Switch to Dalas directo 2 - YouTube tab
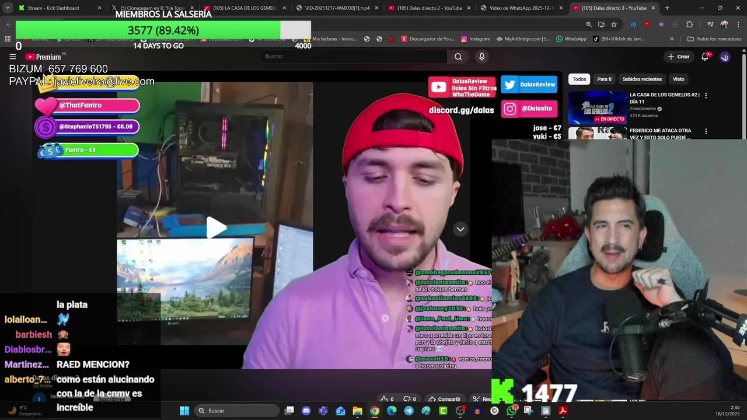 coord(429,8)
